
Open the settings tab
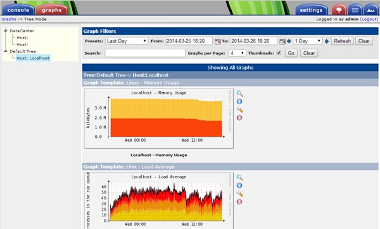click(311, 10)
